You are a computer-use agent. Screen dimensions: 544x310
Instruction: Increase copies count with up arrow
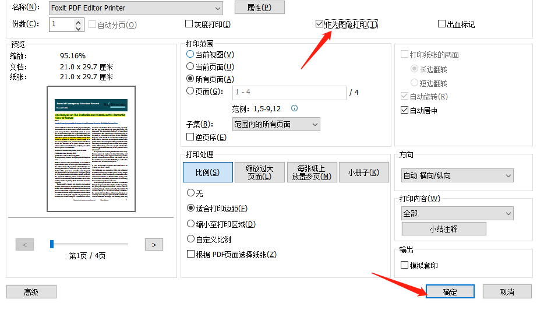coord(79,21)
